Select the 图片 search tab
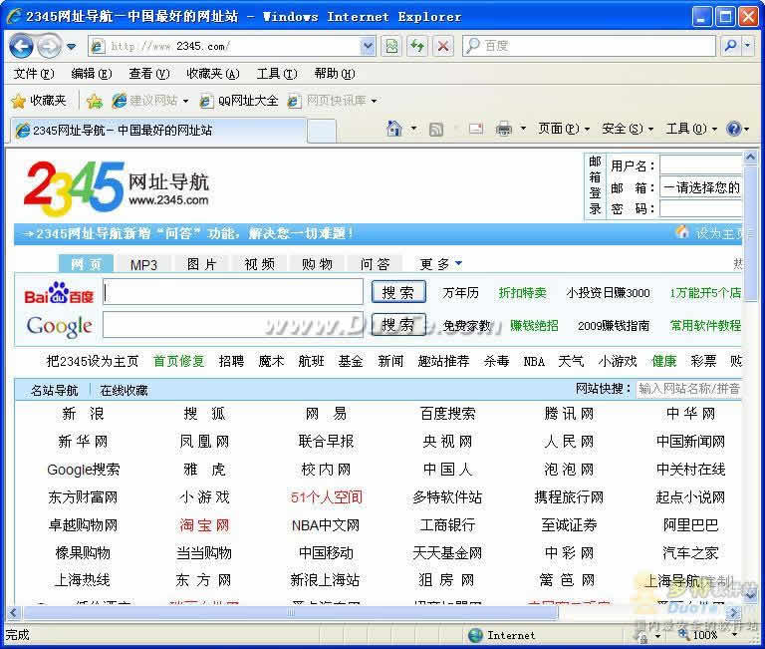 click(201, 264)
